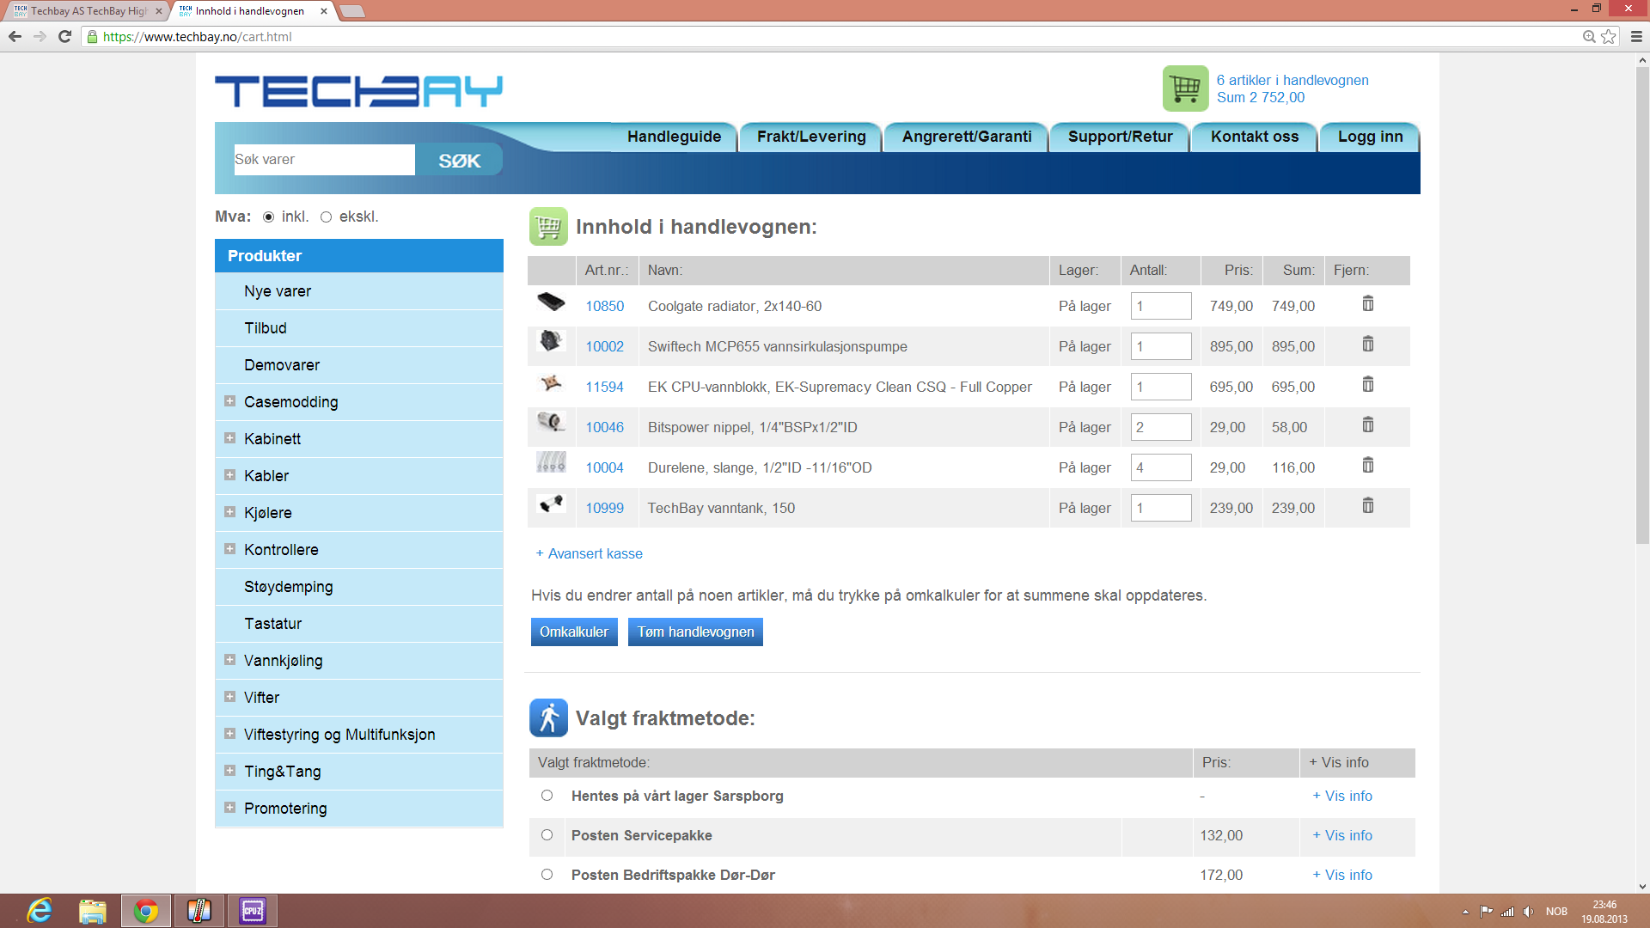Show Vis info for Posten Servicepakke
The height and width of the screenshot is (928, 1650).
coord(1342,835)
